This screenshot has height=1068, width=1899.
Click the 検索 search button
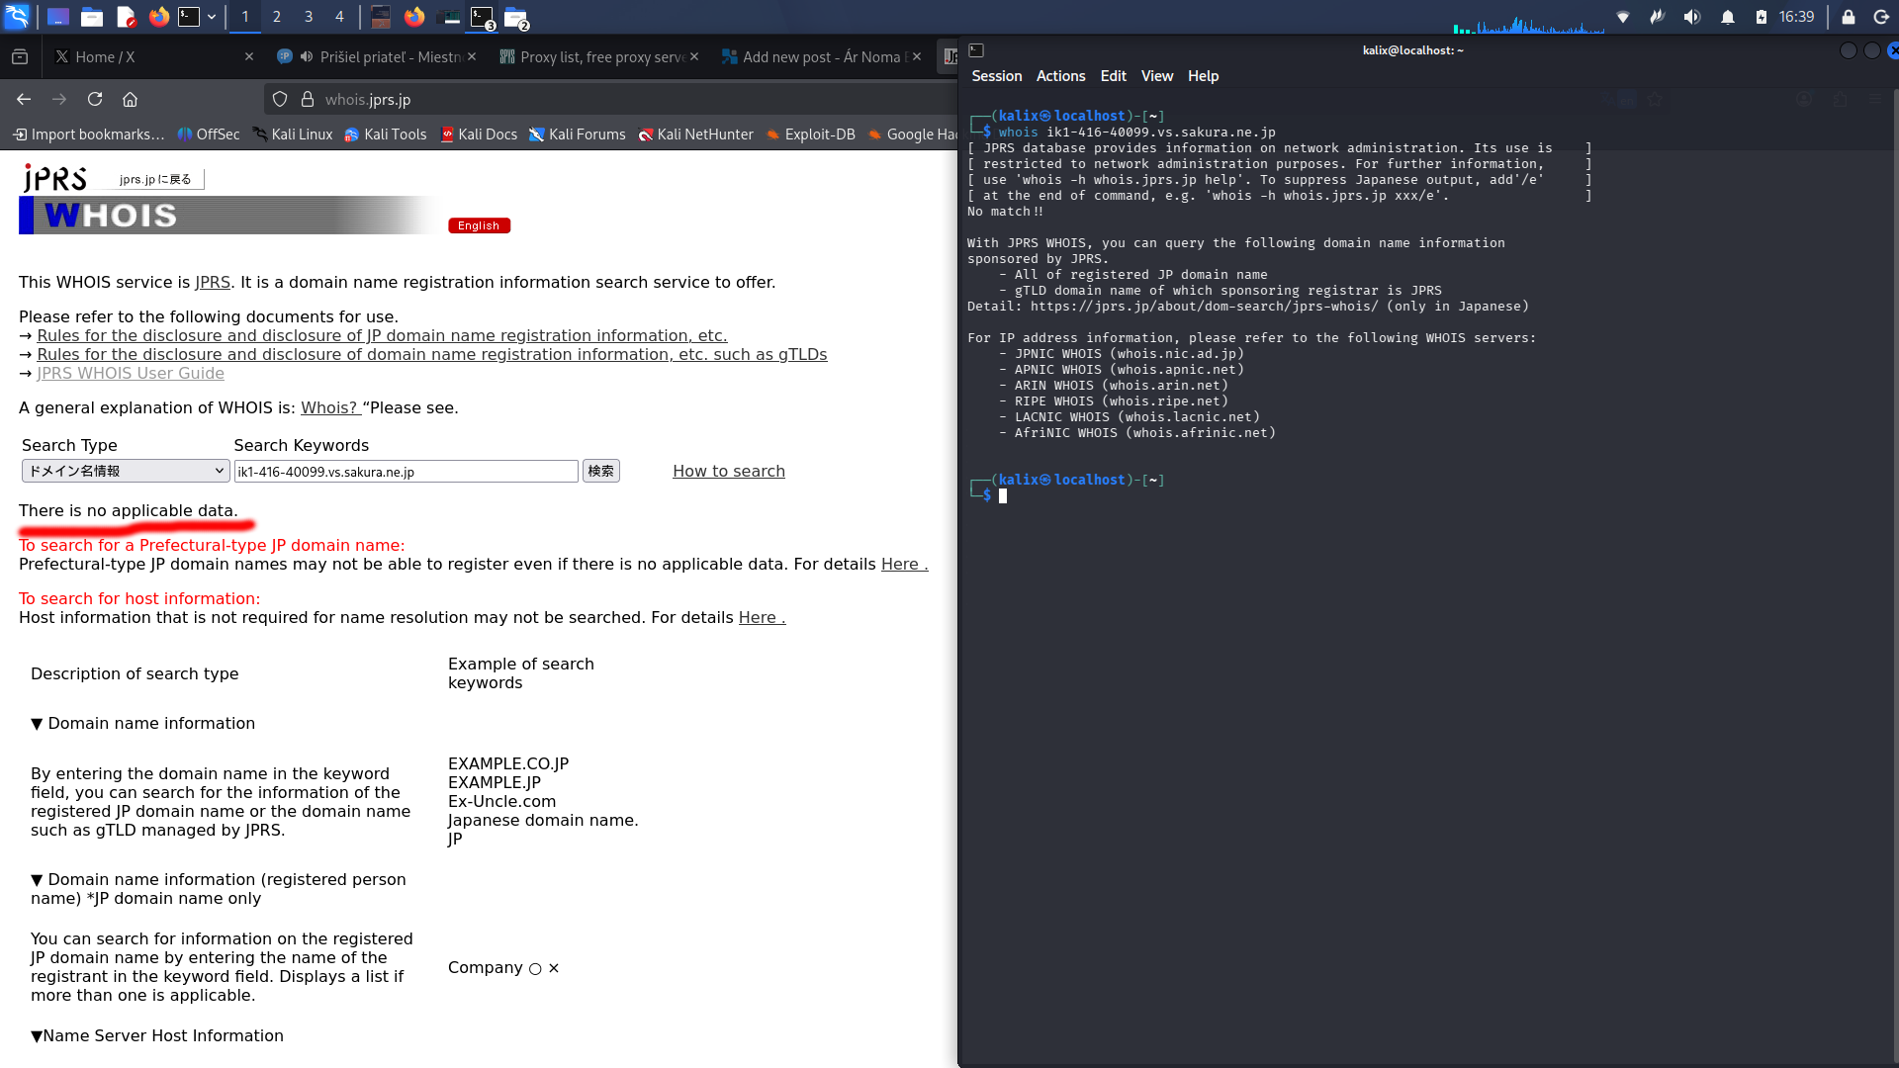(x=600, y=471)
